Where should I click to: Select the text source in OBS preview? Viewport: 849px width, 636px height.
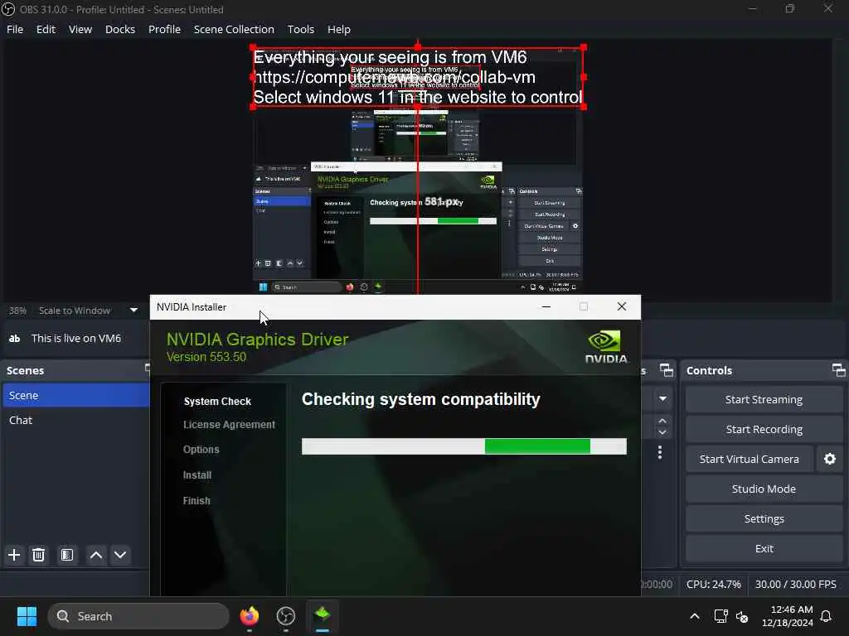click(x=418, y=77)
